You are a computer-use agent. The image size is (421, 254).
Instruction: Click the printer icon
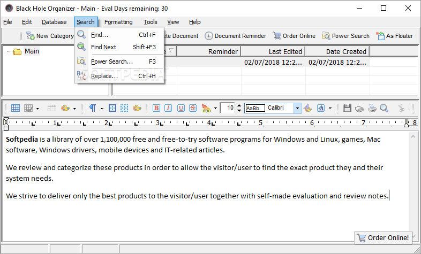point(372,108)
